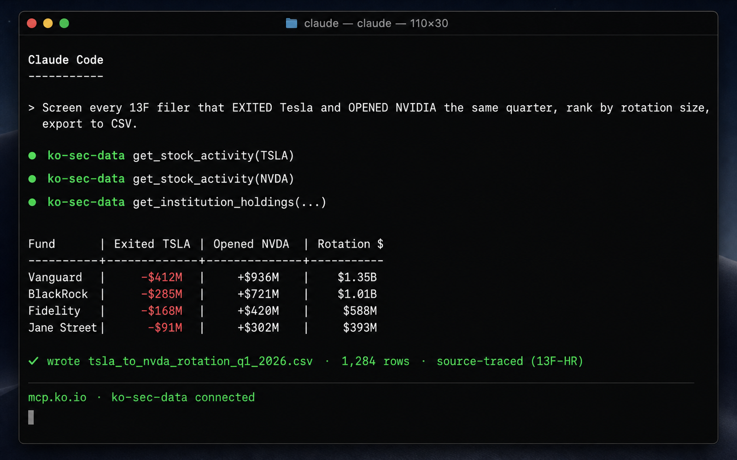The width and height of the screenshot is (737, 460).
Task: Click the '-$412M' value in Vanguard row
Action: pyautogui.click(x=162, y=277)
